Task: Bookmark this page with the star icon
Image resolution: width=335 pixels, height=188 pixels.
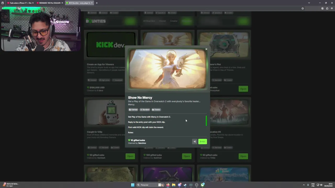Action: click(303, 8)
